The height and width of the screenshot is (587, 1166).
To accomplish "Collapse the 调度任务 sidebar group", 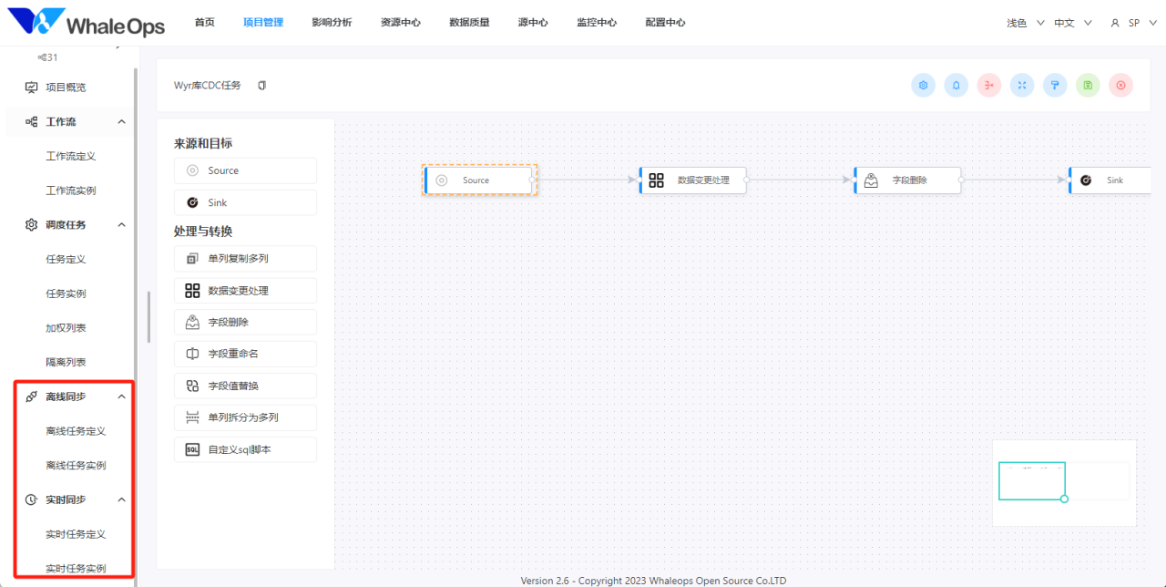I will pyautogui.click(x=122, y=225).
